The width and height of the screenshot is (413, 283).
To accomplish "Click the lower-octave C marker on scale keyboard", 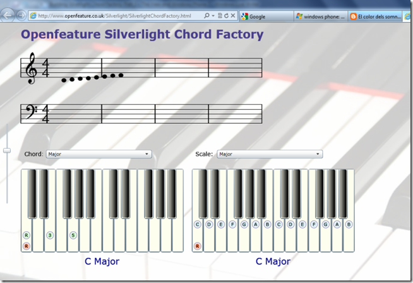I will click(197, 224).
